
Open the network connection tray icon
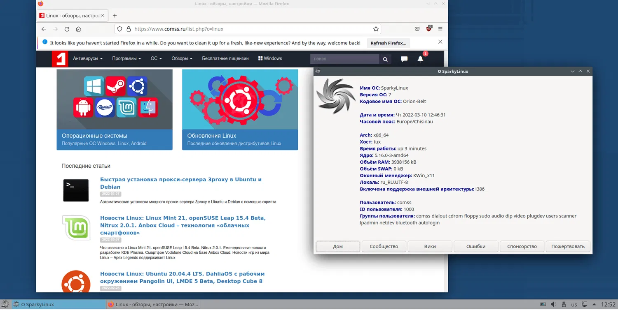[584, 305]
